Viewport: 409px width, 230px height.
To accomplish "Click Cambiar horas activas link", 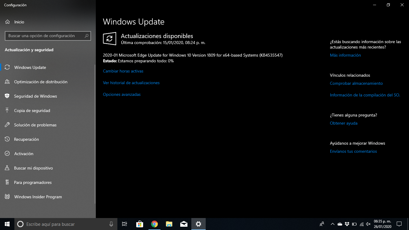I will click(x=123, y=71).
